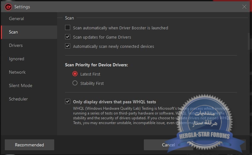
Task: Switch to the Drivers settings tab
Action: [x=29, y=46]
